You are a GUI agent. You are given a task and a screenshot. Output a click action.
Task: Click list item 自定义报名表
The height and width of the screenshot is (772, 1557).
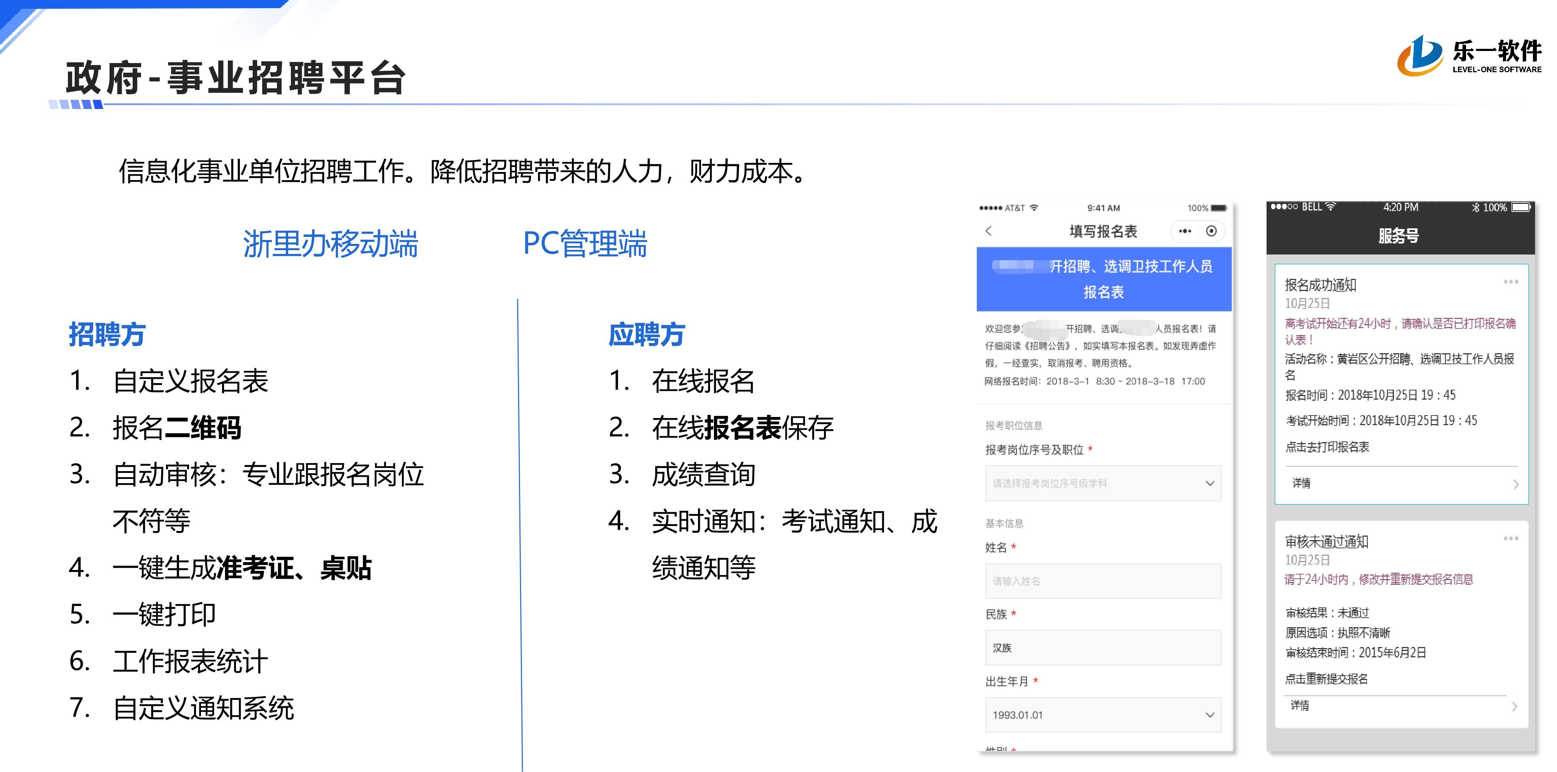[190, 381]
